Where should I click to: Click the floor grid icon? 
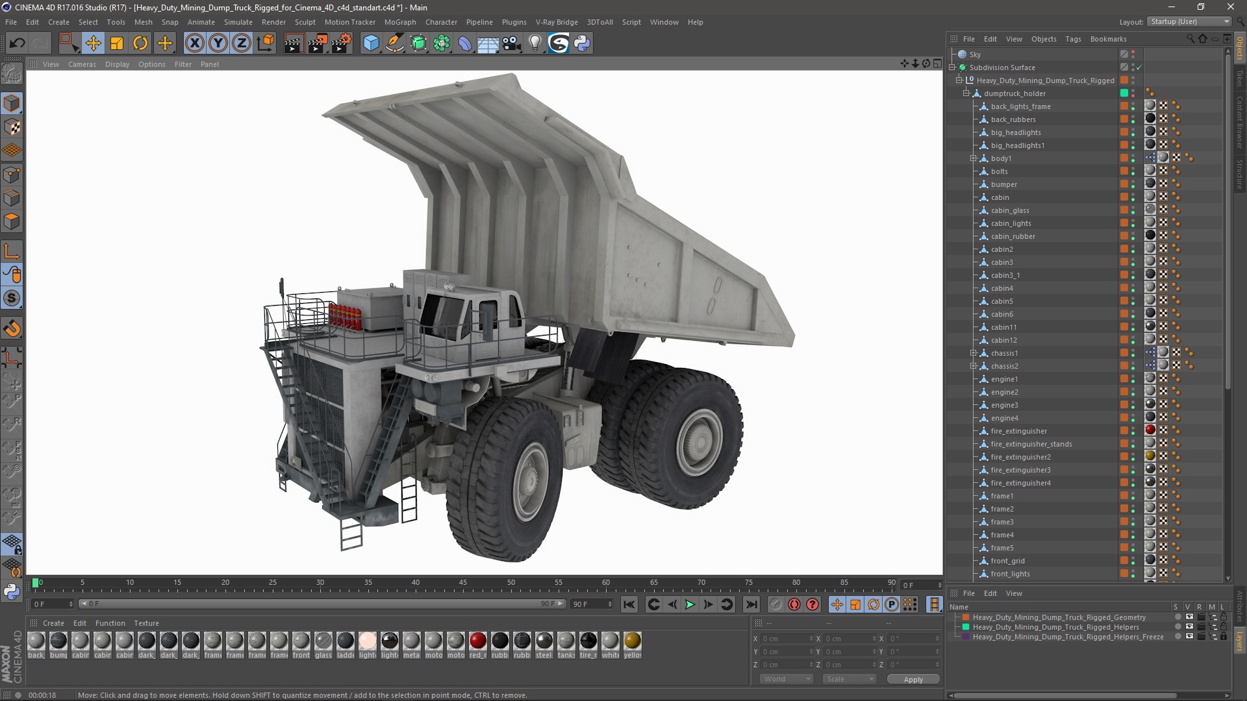pos(488,43)
